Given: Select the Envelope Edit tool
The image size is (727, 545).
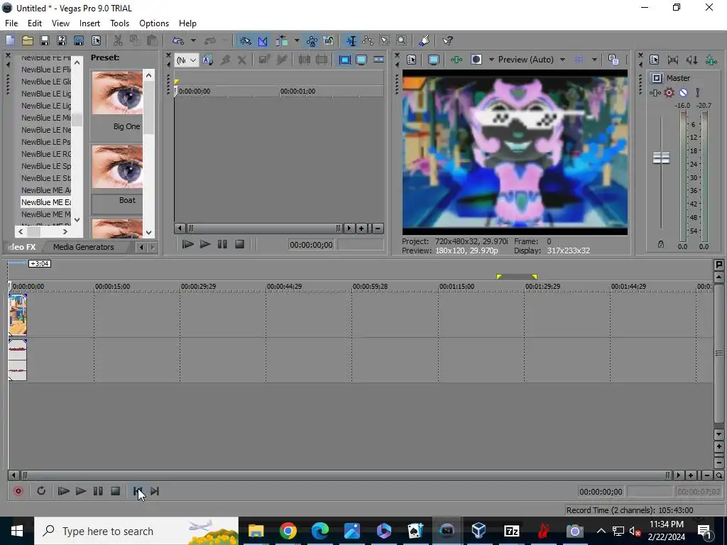Looking at the screenshot, I should 368,40.
